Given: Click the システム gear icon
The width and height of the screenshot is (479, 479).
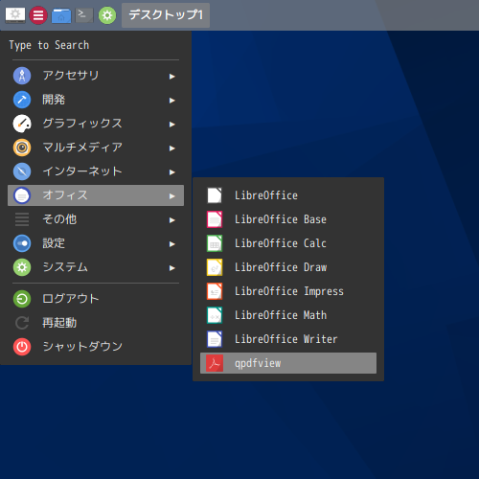Looking at the screenshot, I should click(22, 267).
